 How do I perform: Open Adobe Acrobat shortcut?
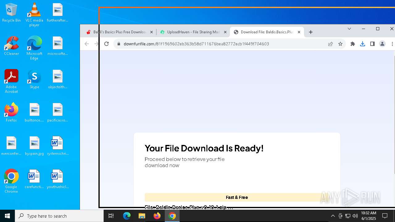[11, 81]
